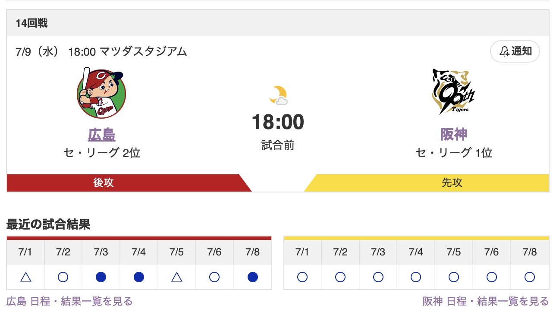Enable 通知 game notifications
553x315 pixels.
(515, 51)
